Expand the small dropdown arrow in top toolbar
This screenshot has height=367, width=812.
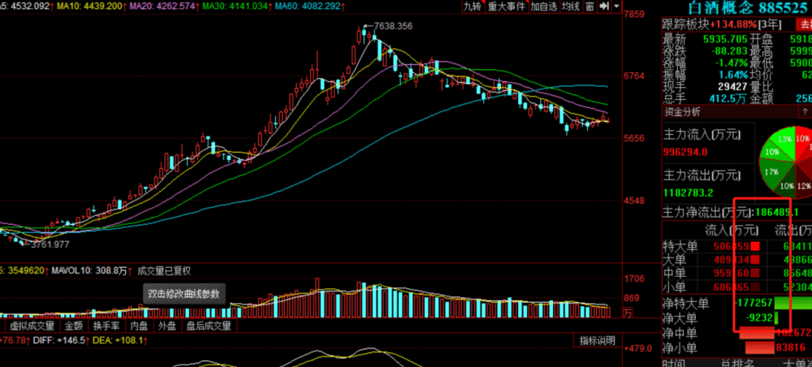tap(616, 6)
